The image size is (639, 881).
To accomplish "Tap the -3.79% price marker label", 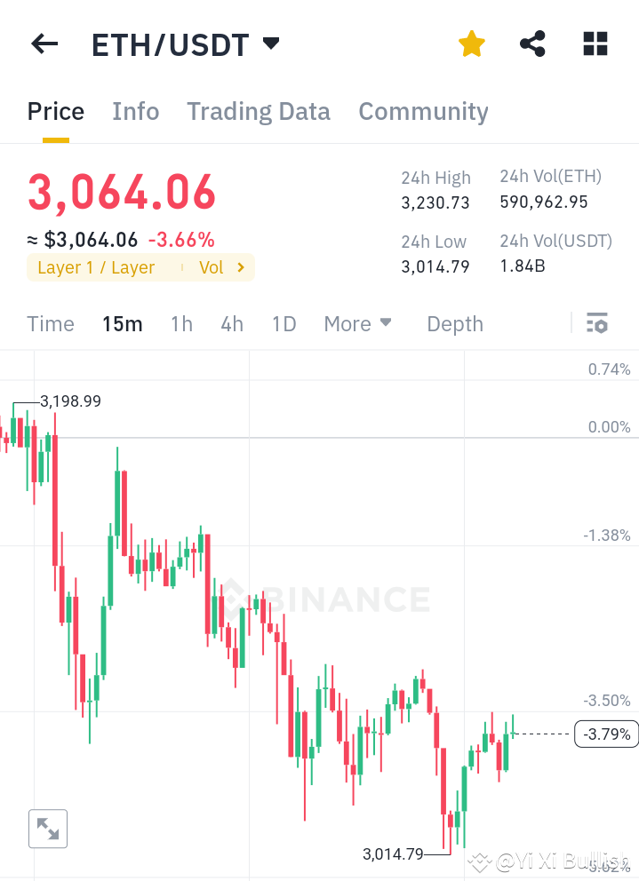I will pos(606,734).
